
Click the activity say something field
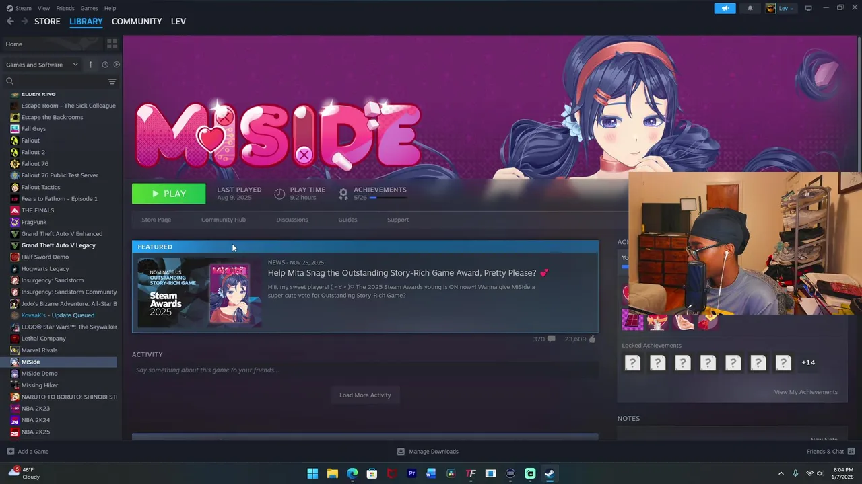(365, 370)
